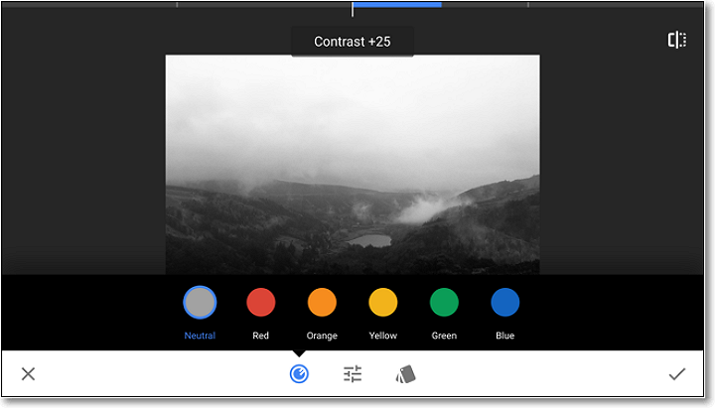Apply changes with the checkmark icon
715x408 pixels.
coord(677,374)
